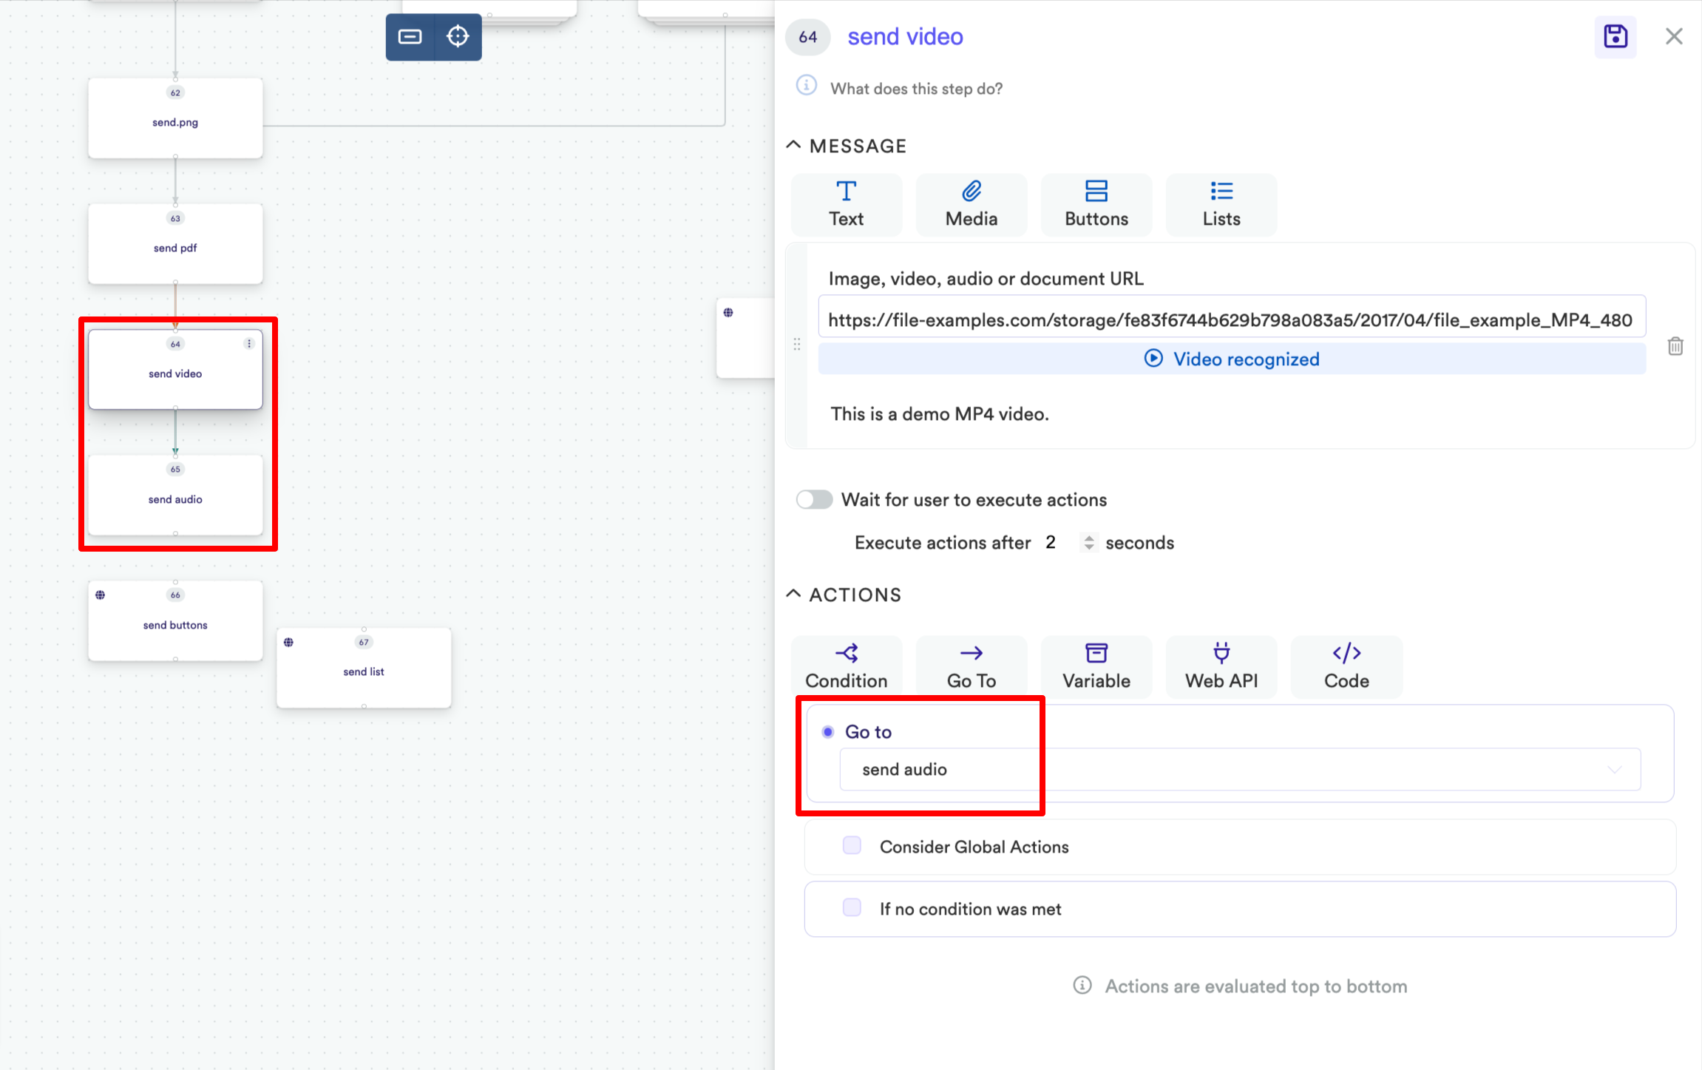Click the Video recognized preview button
The height and width of the screenshot is (1070, 1702).
point(1231,359)
